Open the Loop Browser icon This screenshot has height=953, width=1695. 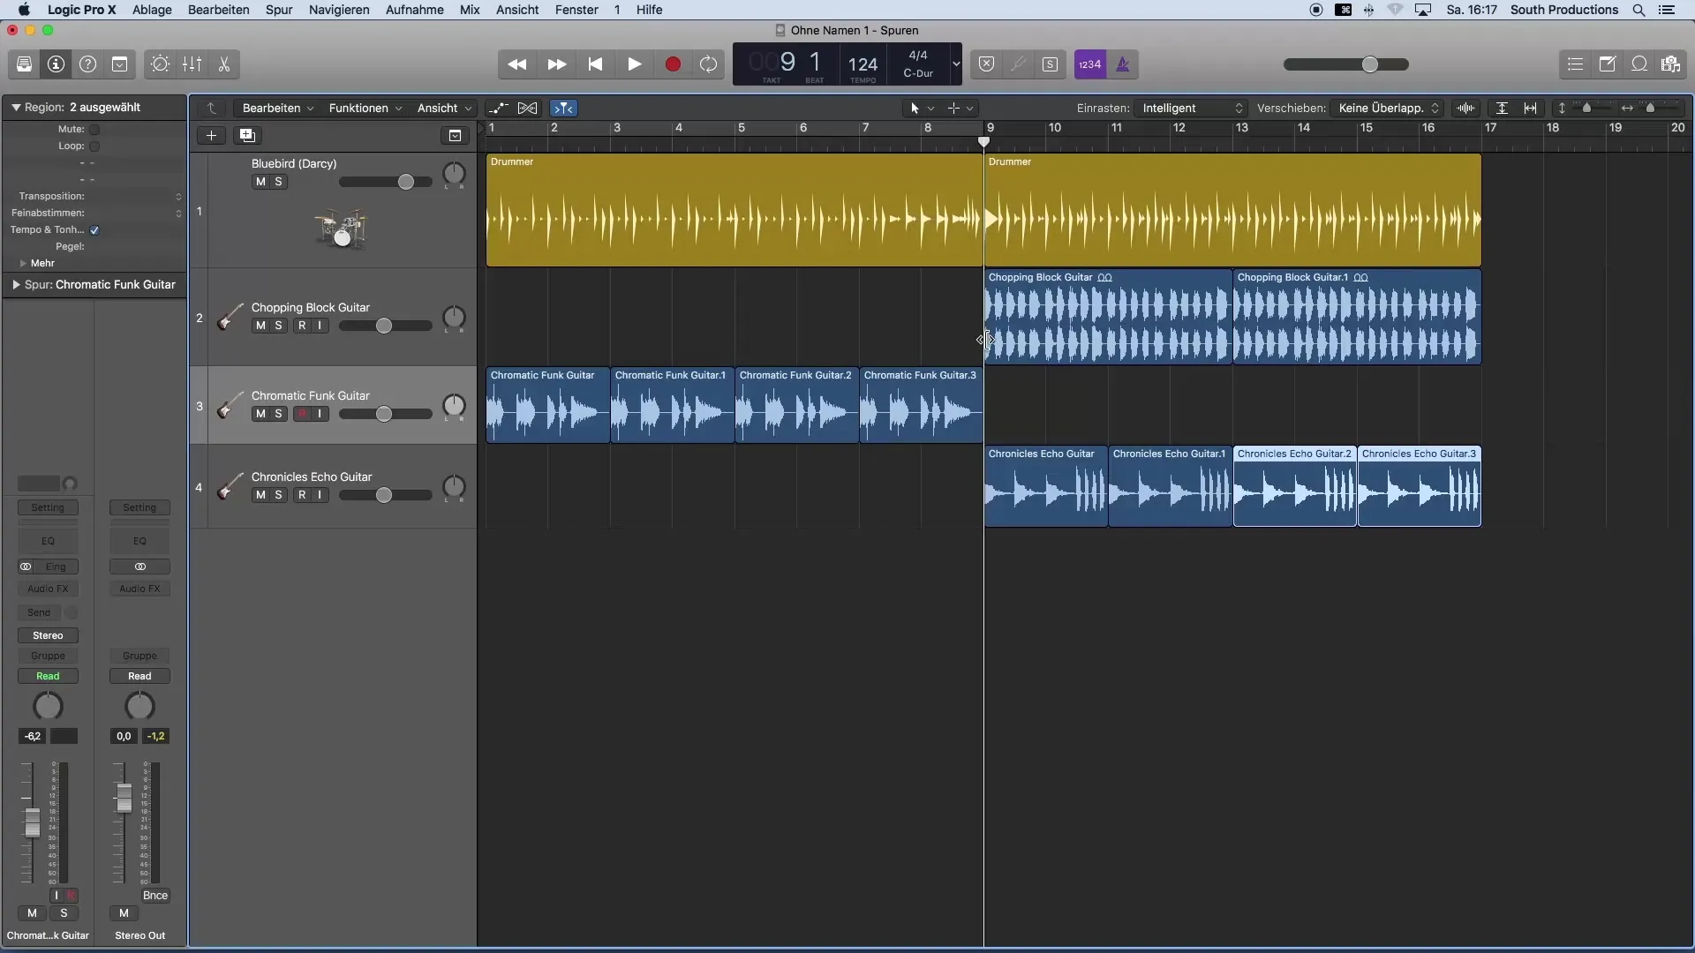[1638, 64]
